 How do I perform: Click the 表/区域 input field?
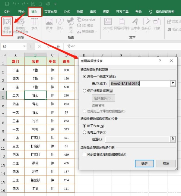[x=140, y=83]
